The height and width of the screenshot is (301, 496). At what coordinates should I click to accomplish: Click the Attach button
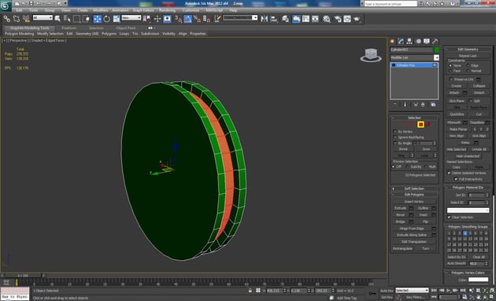click(454, 92)
